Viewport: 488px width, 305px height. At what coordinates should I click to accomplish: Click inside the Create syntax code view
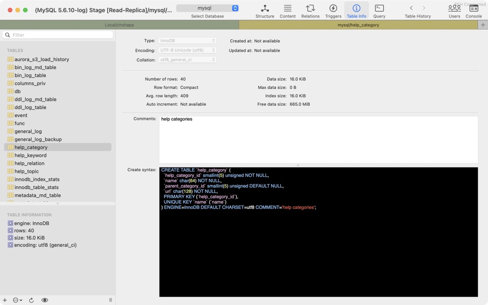click(x=318, y=232)
